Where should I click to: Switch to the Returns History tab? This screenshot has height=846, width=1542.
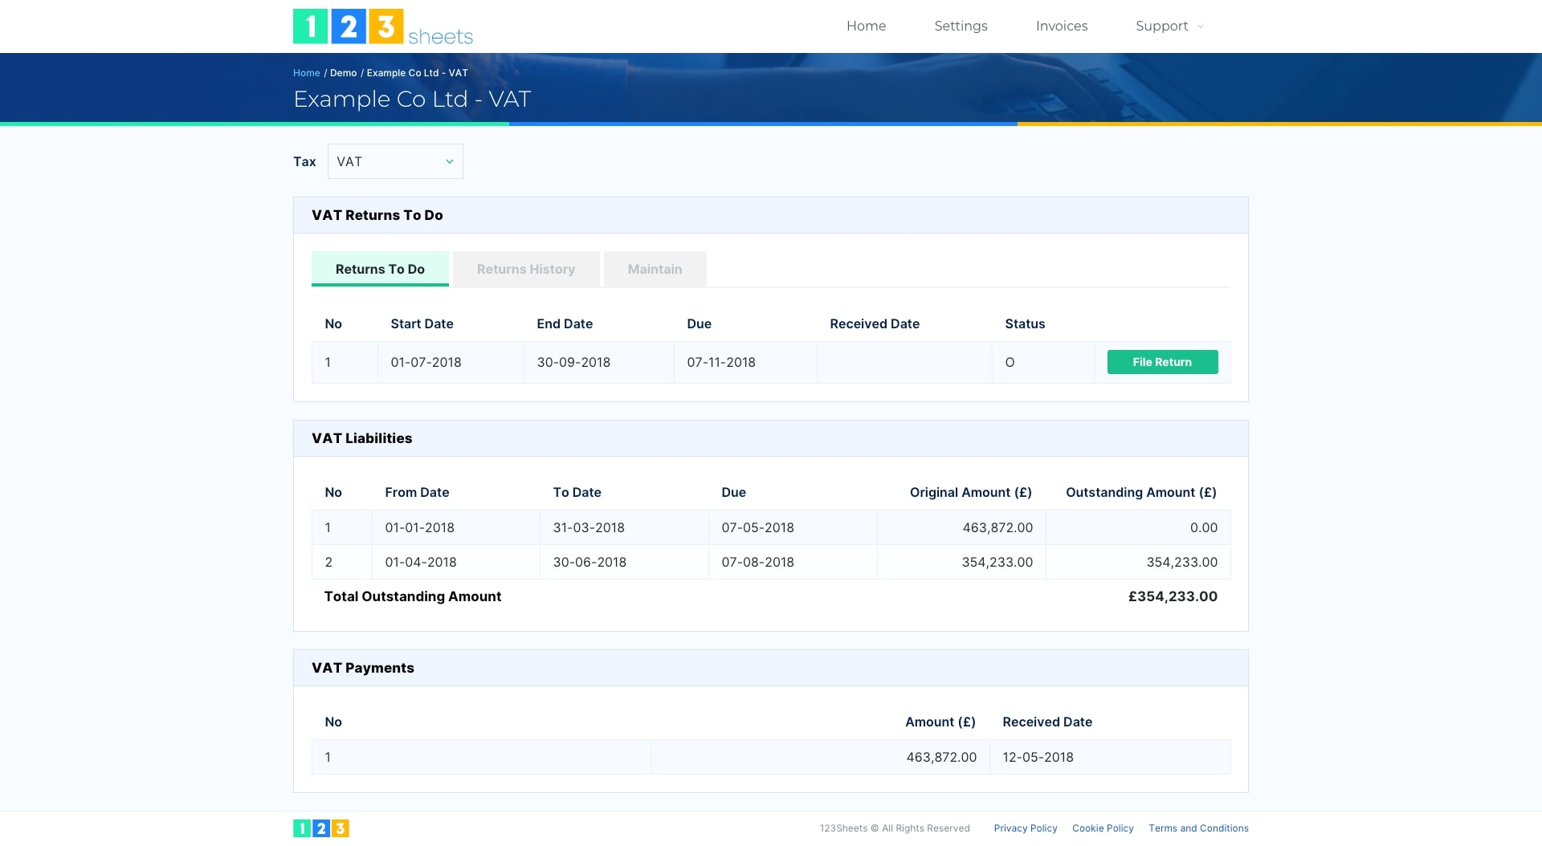tap(526, 269)
